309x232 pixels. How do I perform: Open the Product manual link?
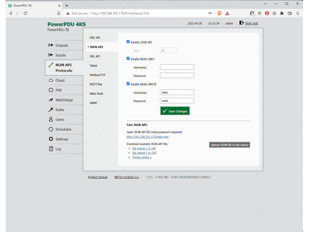98,177
